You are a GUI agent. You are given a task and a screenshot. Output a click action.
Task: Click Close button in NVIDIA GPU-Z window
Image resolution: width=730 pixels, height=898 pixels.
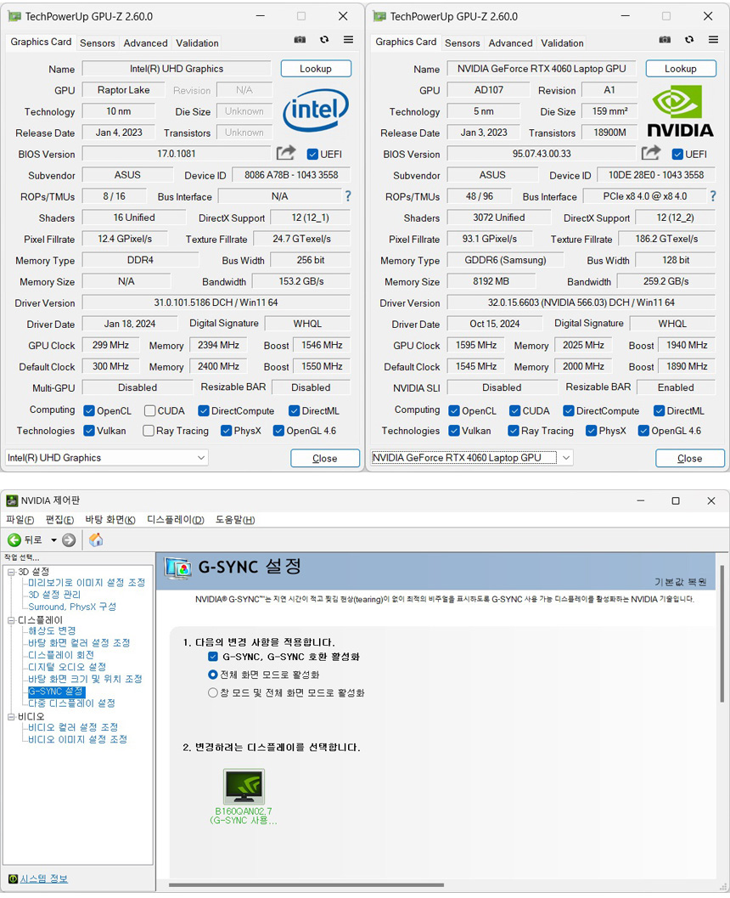click(690, 458)
